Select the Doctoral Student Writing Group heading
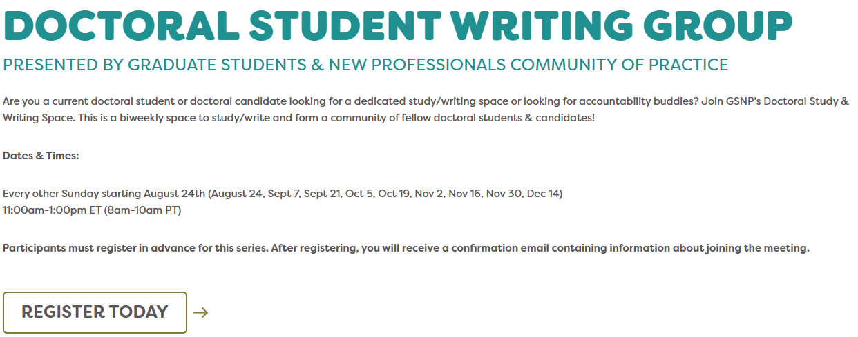 pyautogui.click(x=398, y=25)
